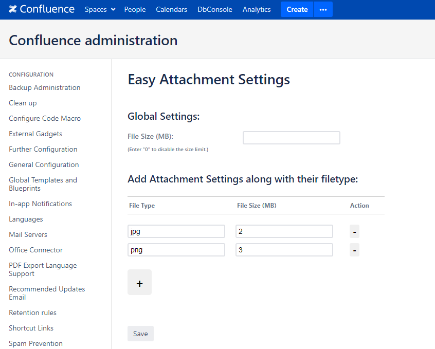Select General Configuration link
Image resolution: width=435 pixels, height=349 pixels.
pyautogui.click(x=44, y=164)
